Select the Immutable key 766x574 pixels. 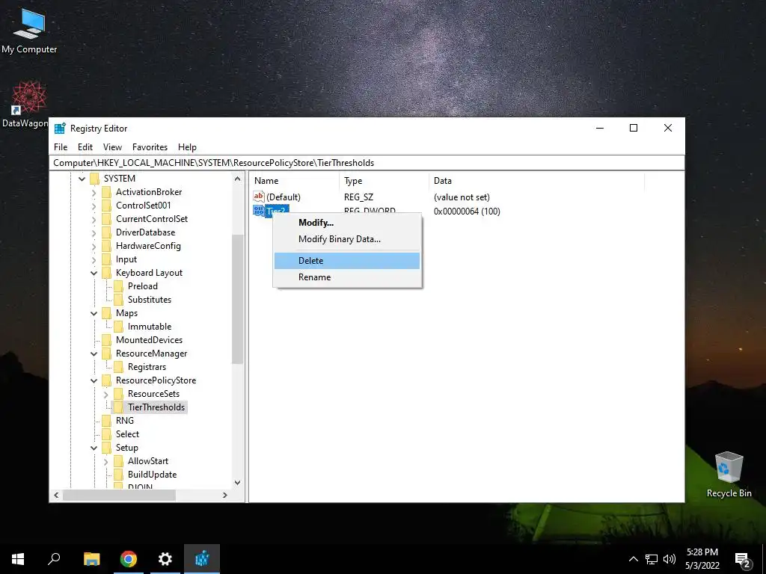pyautogui.click(x=150, y=327)
